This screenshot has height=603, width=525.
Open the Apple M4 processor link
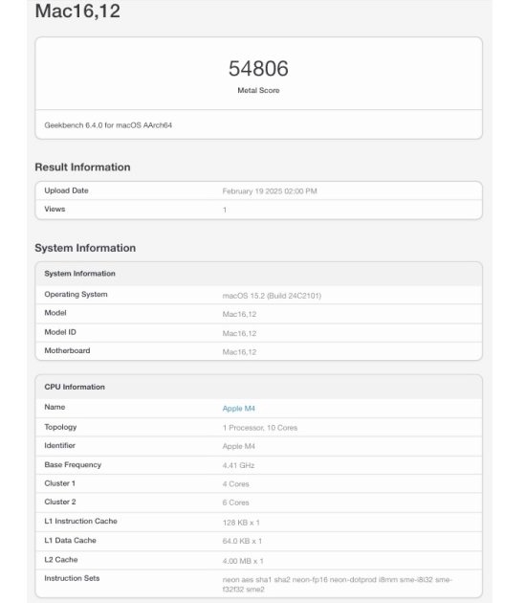pyautogui.click(x=238, y=409)
